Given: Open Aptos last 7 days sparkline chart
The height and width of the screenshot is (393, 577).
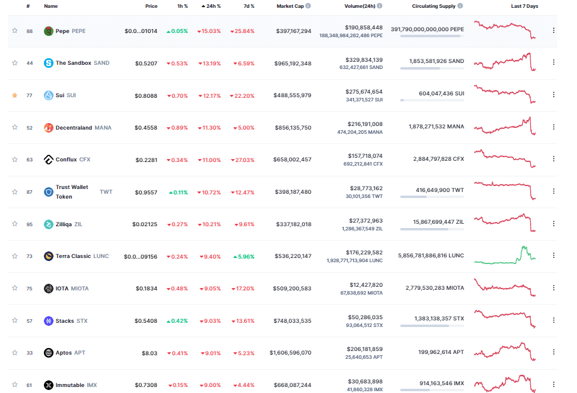Looking at the screenshot, I should click(505, 352).
